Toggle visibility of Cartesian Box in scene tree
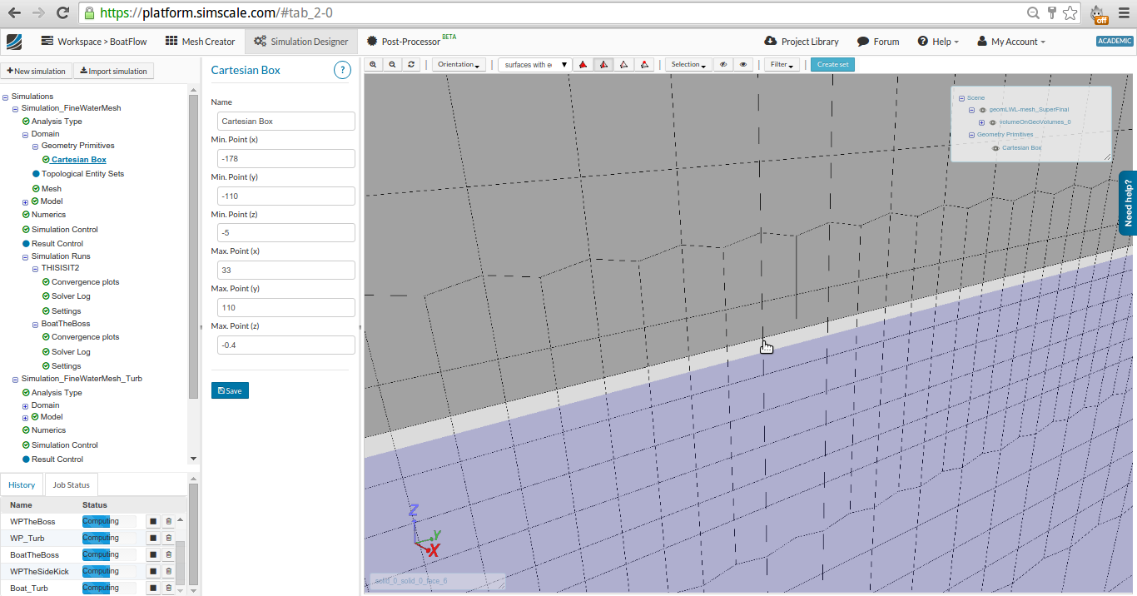This screenshot has height=596, width=1137. 995,148
